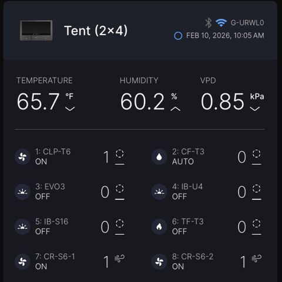Click the fan icon for CR-S6-2
The width and height of the screenshot is (282, 282).
(159, 261)
